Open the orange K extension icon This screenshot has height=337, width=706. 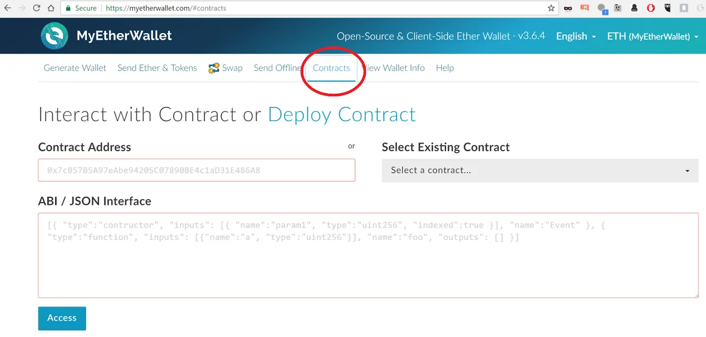point(585,8)
